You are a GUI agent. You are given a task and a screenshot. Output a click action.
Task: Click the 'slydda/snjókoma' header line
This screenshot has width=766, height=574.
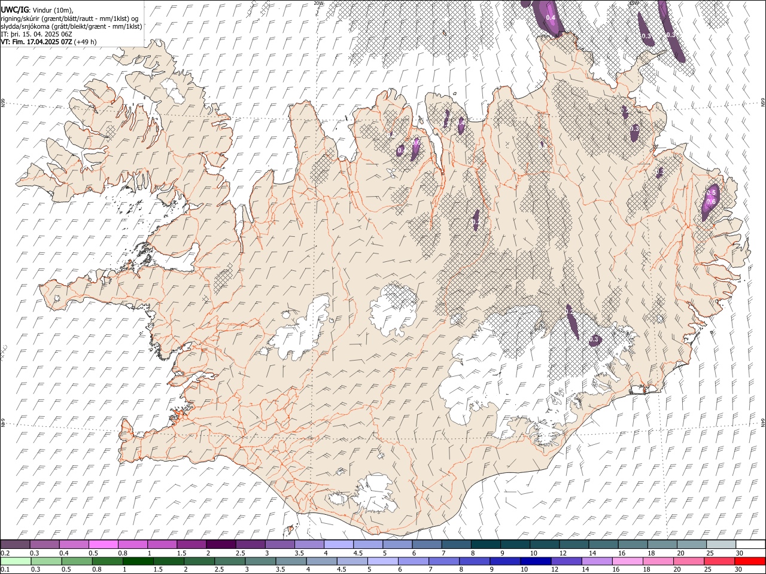(71, 26)
